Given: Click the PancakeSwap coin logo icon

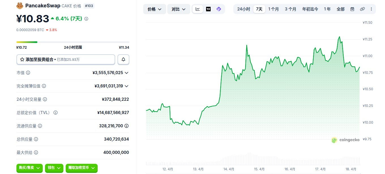Looking at the screenshot, I should coord(20,5).
